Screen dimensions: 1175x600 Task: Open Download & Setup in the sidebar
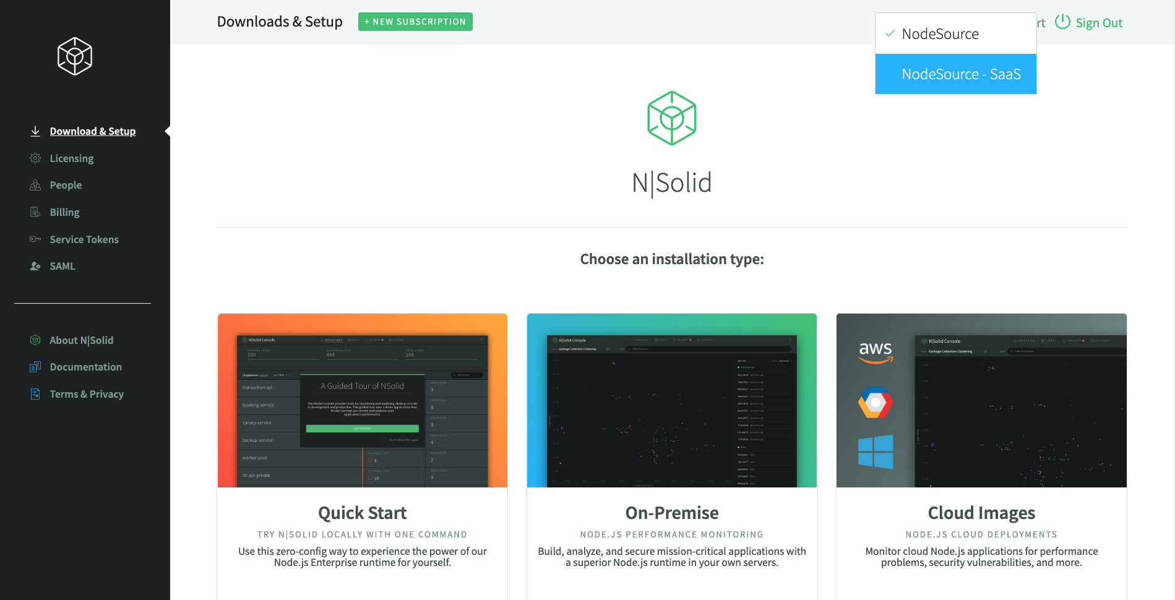[93, 131]
